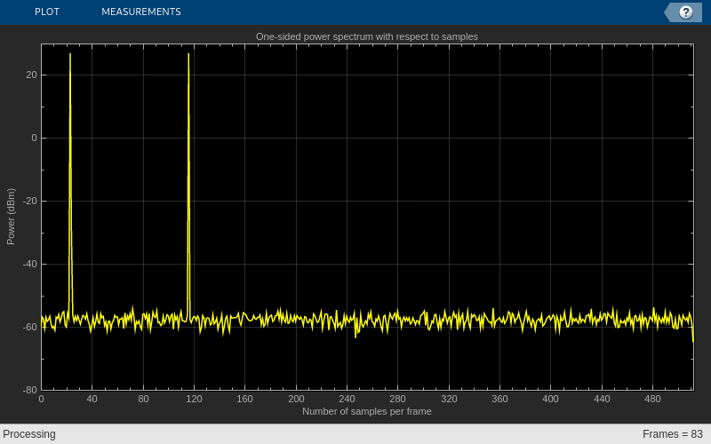Screen dimensions: 711x444
Task: Click the y-axis tick label -40
Action: (30, 264)
